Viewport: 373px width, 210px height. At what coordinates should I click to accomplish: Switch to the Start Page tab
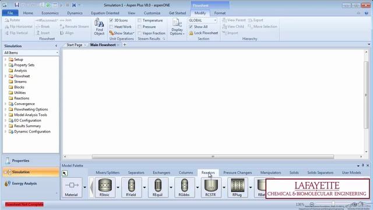75,45
